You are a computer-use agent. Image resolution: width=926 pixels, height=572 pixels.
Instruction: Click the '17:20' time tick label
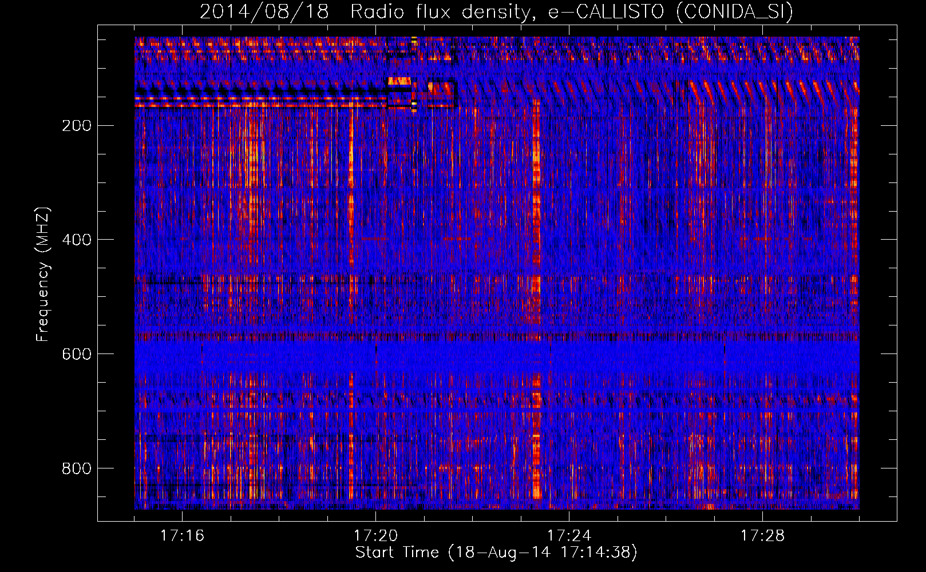(x=375, y=536)
